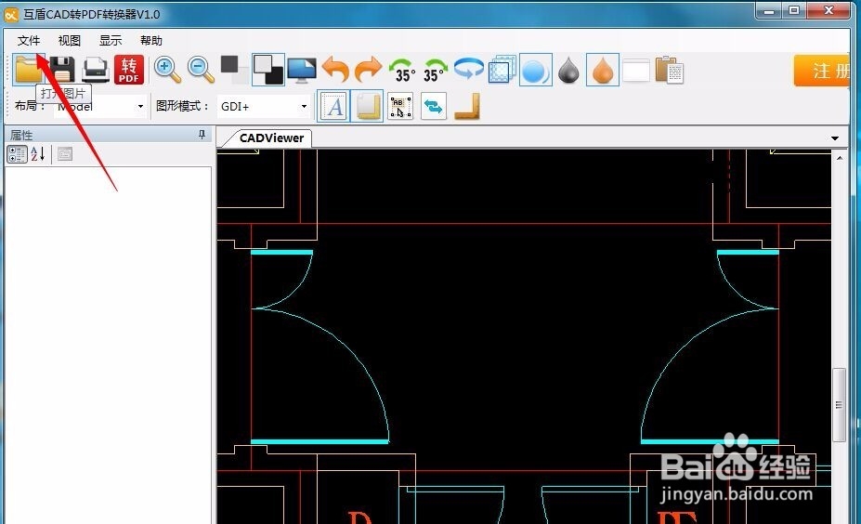Pin the 属性 properties panel
The width and height of the screenshot is (861, 524).
coord(202,135)
